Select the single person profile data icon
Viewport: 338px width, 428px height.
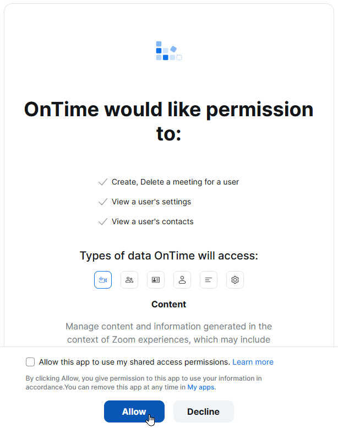tap(182, 280)
